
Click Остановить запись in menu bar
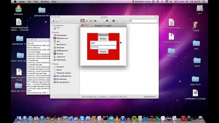pyautogui.click(x=141, y=1)
